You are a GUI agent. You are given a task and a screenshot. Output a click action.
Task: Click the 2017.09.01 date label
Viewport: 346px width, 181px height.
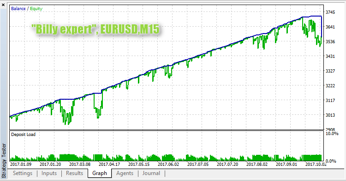[286, 164]
